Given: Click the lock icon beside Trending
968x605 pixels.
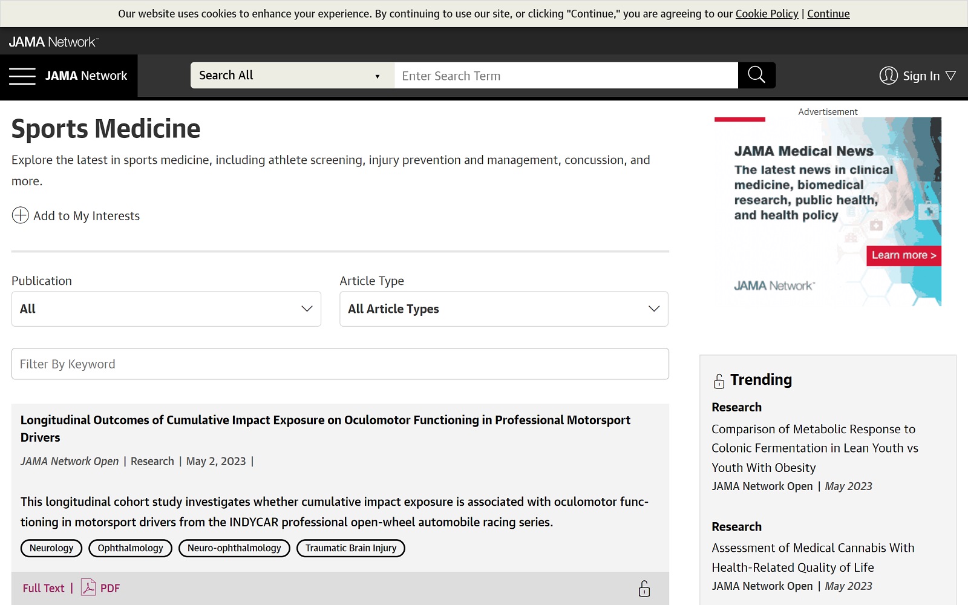Looking at the screenshot, I should tap(719, 381).
